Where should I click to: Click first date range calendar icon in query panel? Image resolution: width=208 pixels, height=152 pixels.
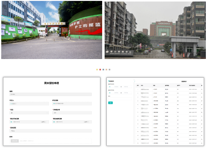pyautogui.click(x=110, y=87)
